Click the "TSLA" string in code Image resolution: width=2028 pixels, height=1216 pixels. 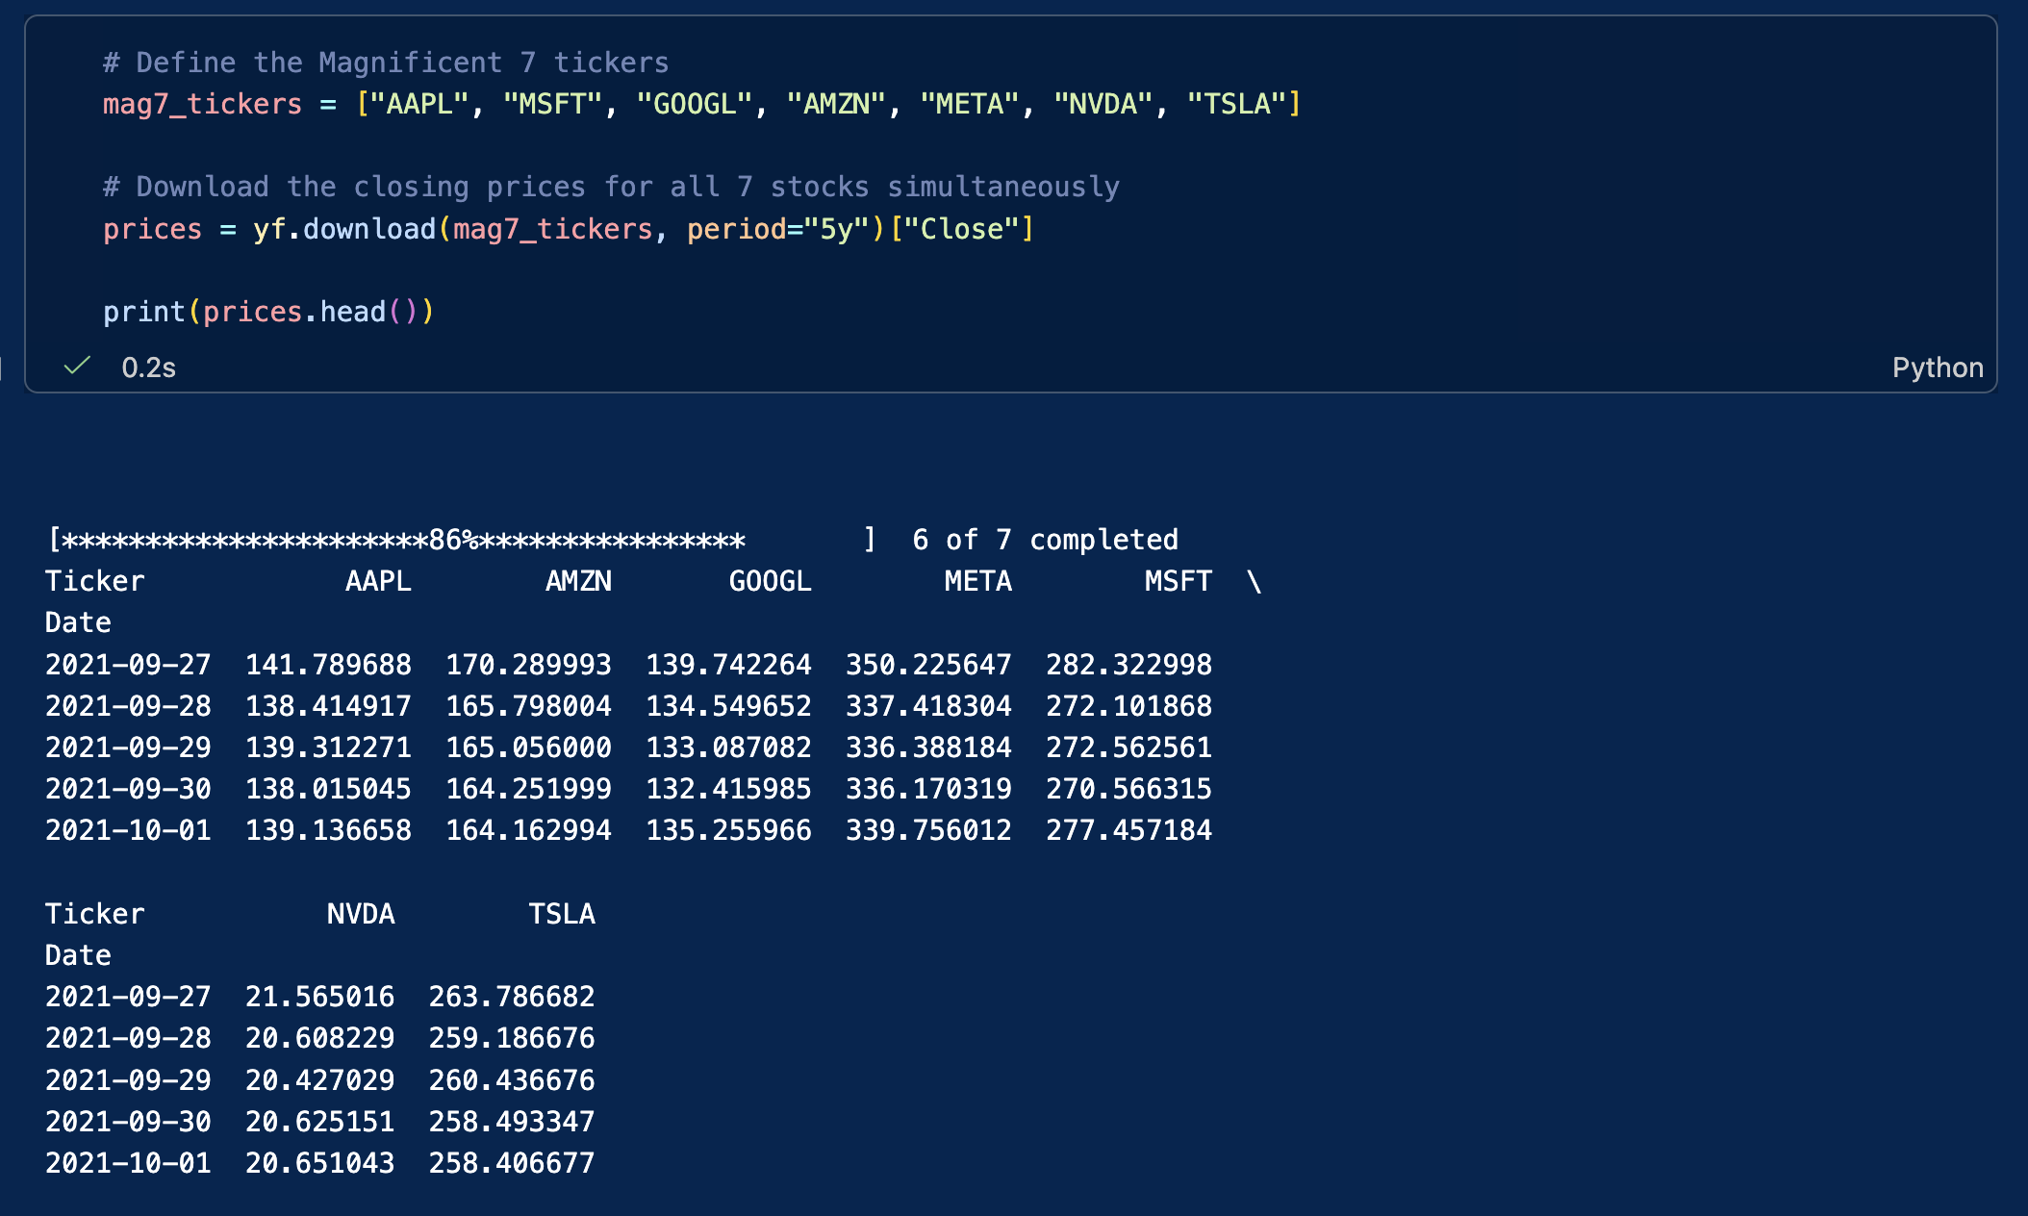pos(1237,104)
